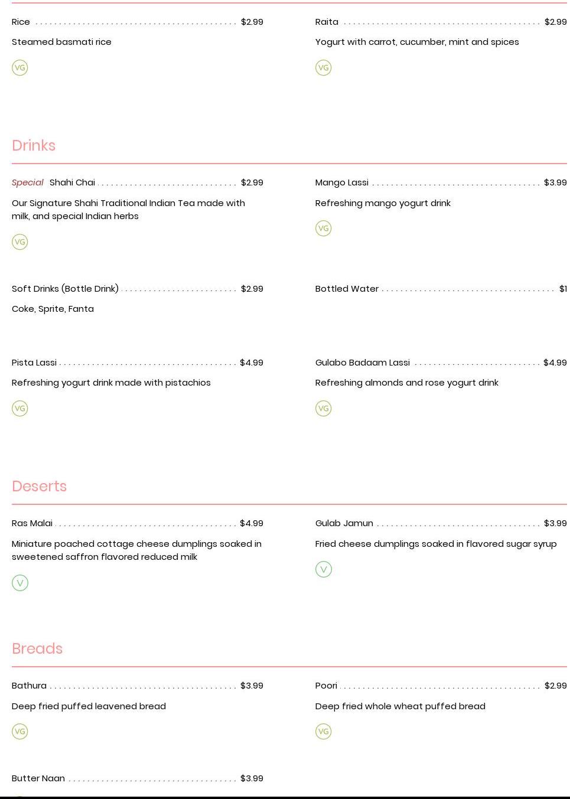The height and width of the screenshot is (799, 570).
Task: Click VG icon under Gulabo Badaam Lassi
Action: point(324,409)
